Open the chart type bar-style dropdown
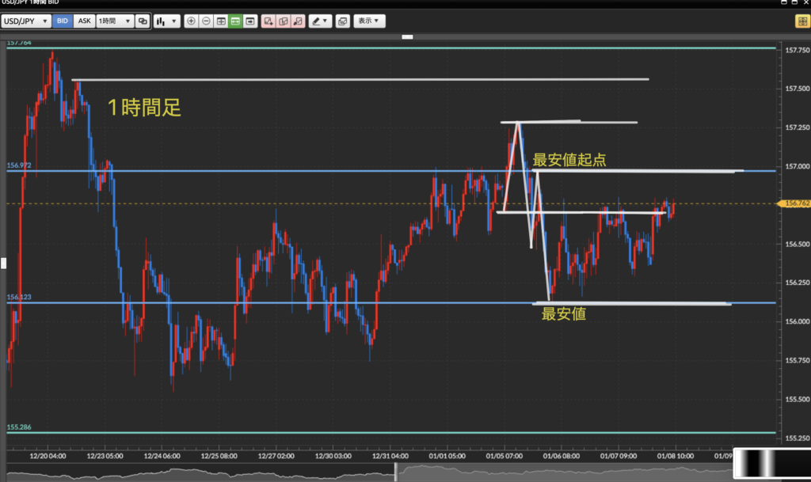Image resolution: width=811 pixels, height=482 pixels. click(166, 21)
